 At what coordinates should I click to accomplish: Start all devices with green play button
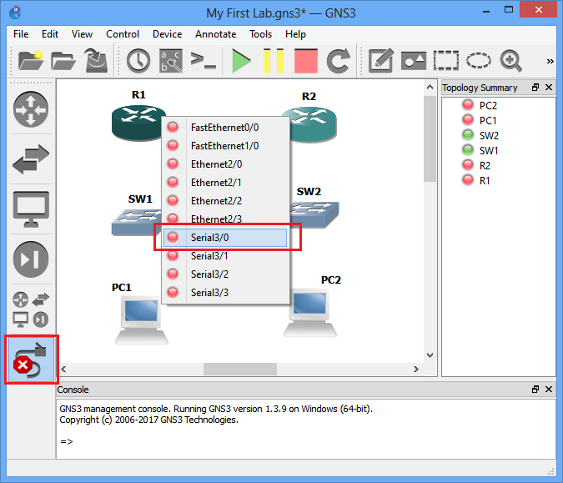coord(241,61)
